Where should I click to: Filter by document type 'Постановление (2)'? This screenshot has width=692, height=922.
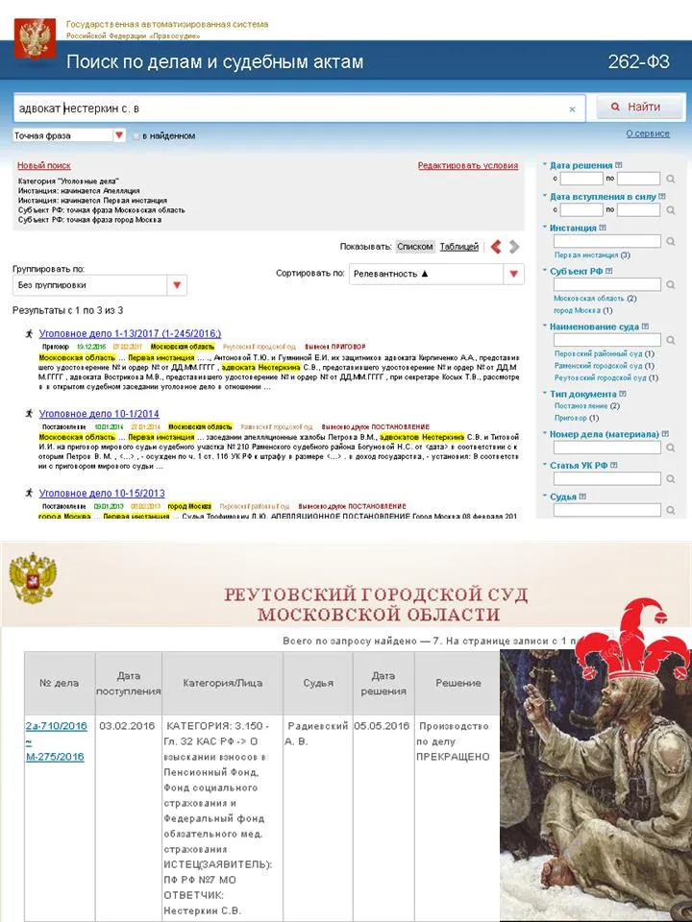coord(586,405)
